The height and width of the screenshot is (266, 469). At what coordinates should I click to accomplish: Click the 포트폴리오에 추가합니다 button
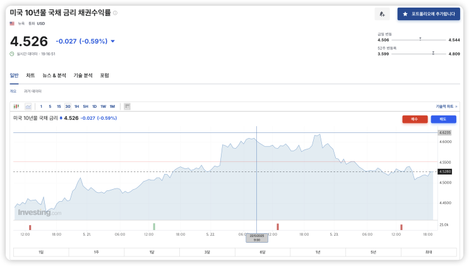click(x=429, y=14)
